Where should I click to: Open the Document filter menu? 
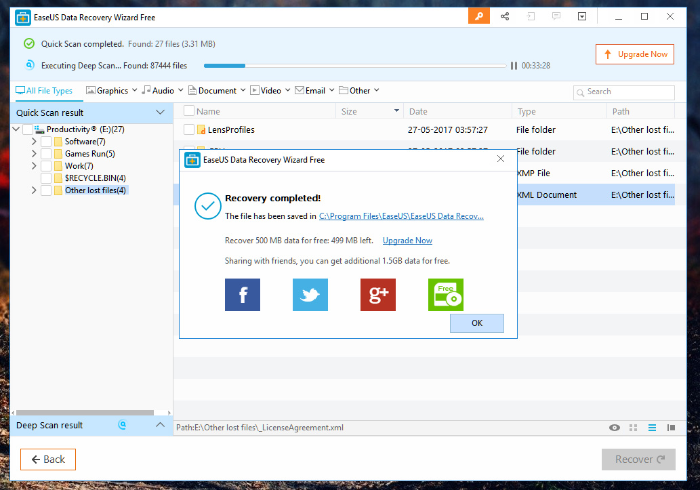[217, 91]
